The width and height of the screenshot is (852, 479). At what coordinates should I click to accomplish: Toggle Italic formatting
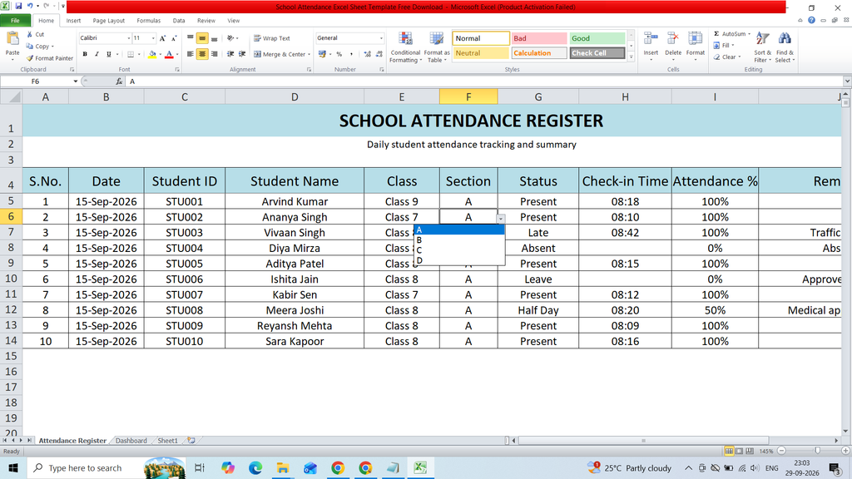[97, 54]
